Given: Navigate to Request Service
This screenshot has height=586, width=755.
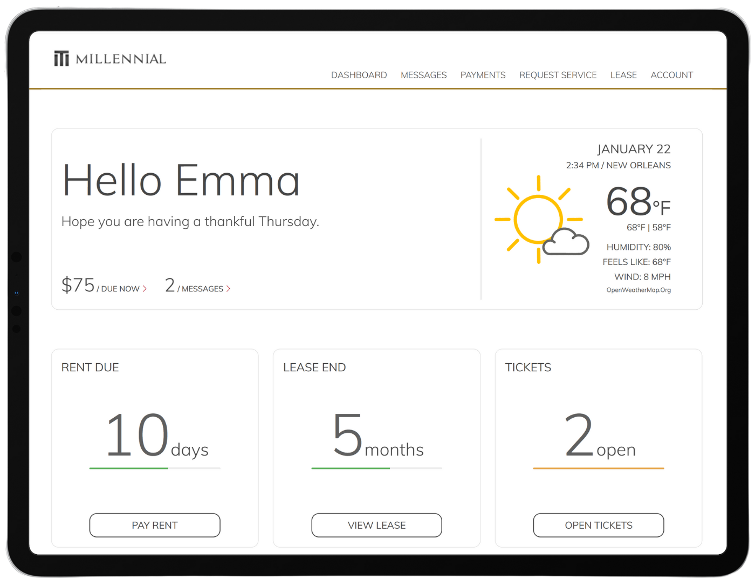Looking at the screenshot, I should pyautogui.click(x=558, y=74).
